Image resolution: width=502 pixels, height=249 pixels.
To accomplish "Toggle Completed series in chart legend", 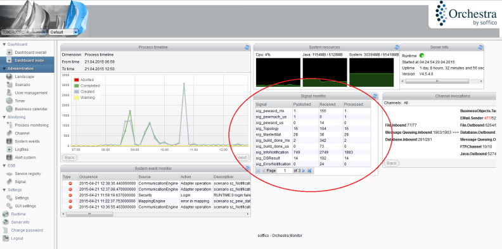I will click(x=87, y=86).
